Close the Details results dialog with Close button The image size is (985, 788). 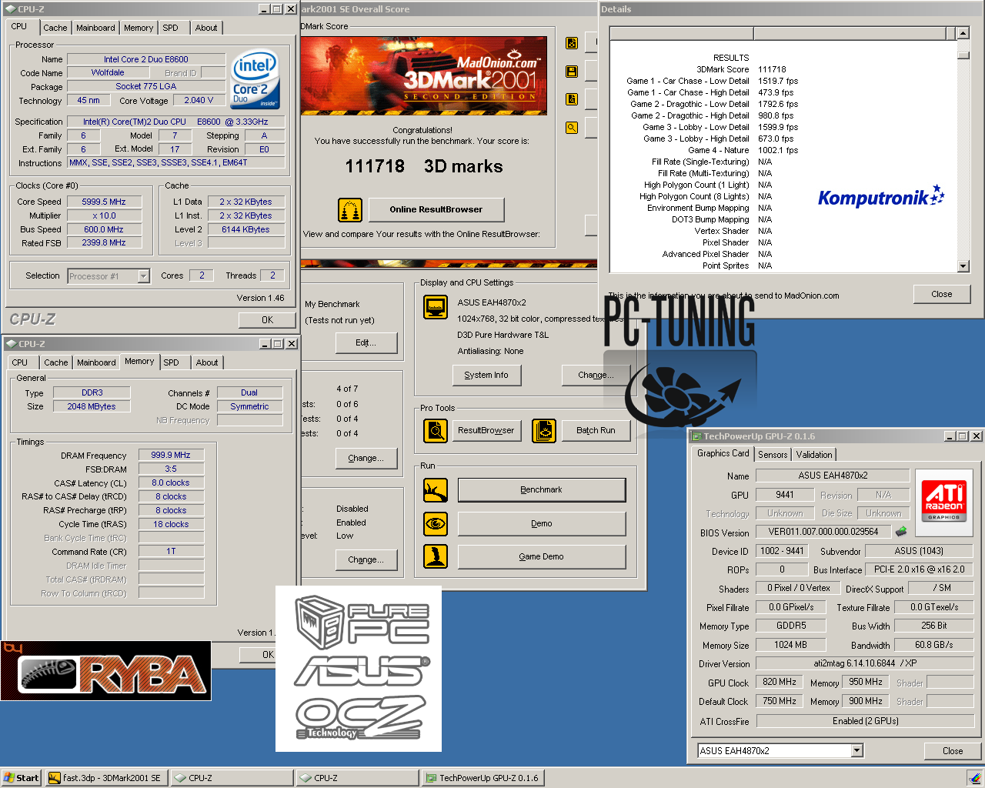(942, 294)
